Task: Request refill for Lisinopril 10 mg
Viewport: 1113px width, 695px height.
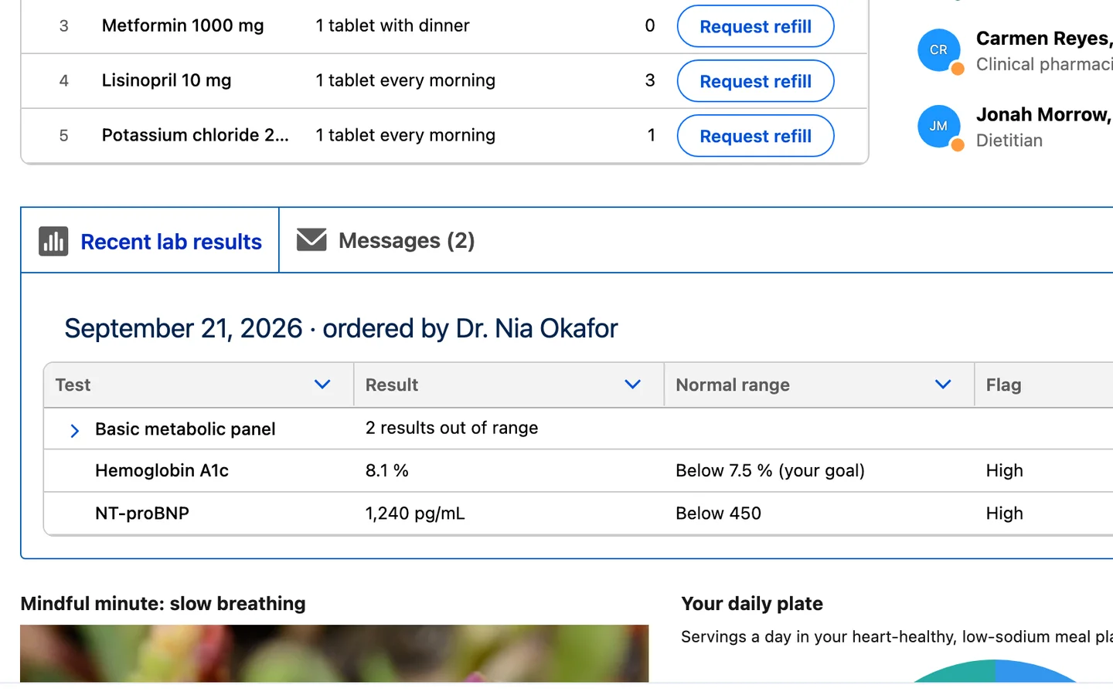Action: (755, 81)
